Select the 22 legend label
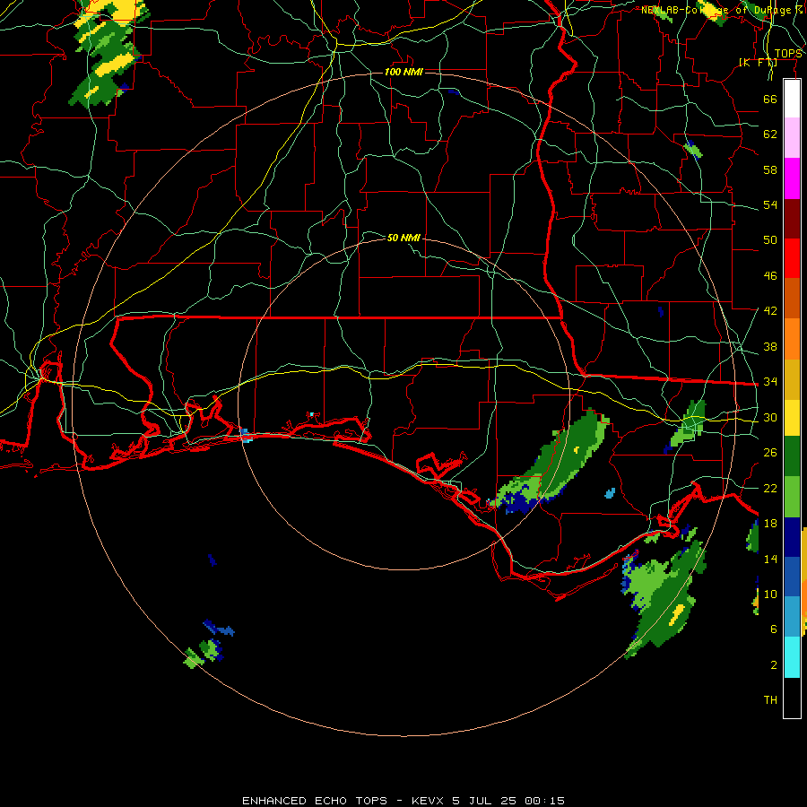The height and width of the screenshot is (807, 807). (x=770, y=488)
